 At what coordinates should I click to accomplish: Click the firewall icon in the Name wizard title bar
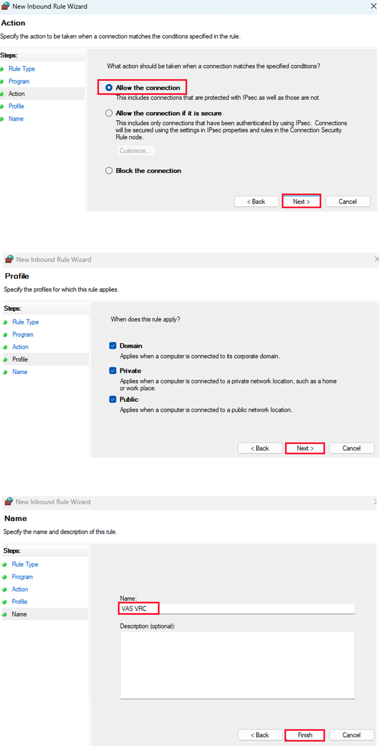9,502
